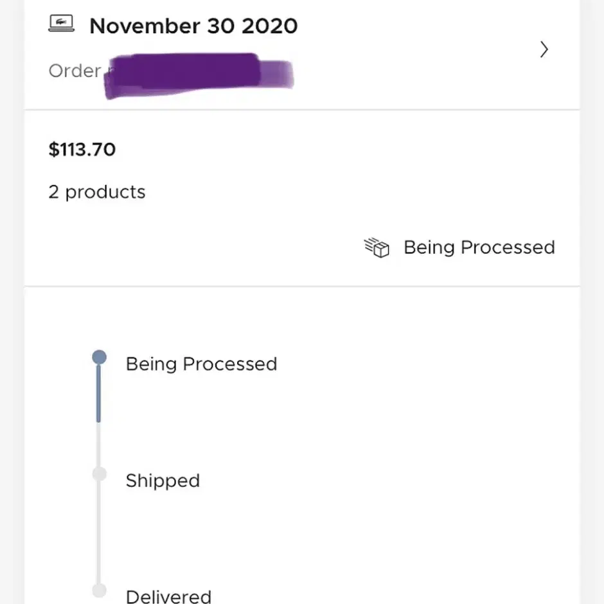Click the Shipped timeline step label
The image size is (604, 604).
tap(163, 481)
